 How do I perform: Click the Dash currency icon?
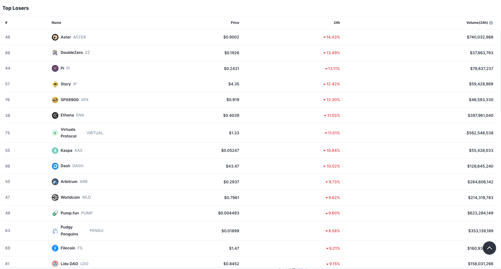[55, 166]
